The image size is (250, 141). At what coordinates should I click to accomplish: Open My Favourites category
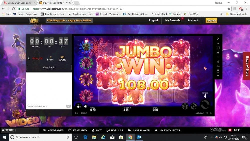pos(167,130)
